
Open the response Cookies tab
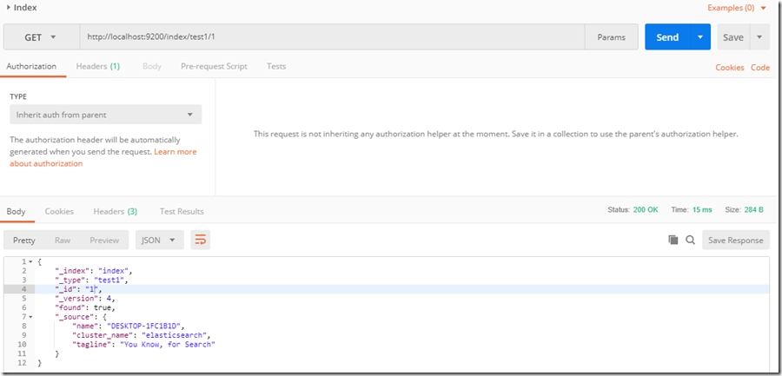(59, 211)
